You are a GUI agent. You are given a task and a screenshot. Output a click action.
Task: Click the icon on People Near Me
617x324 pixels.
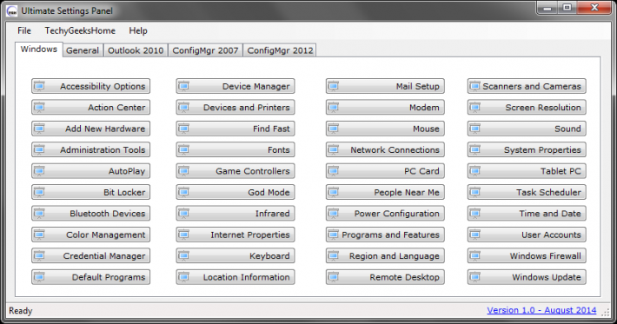click(334, 192)
